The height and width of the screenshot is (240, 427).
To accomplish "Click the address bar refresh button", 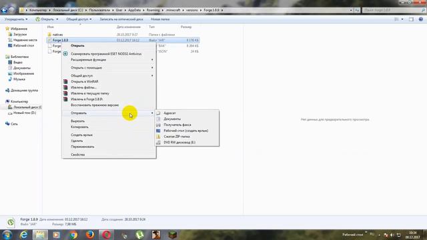I will pyautogui.click(x=357, y=10).
